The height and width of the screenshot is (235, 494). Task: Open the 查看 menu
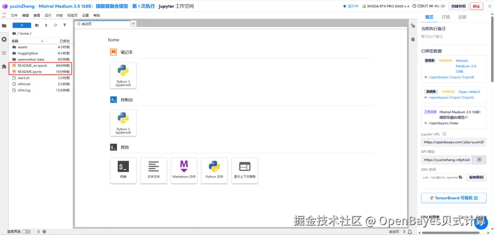pos(37,16)
